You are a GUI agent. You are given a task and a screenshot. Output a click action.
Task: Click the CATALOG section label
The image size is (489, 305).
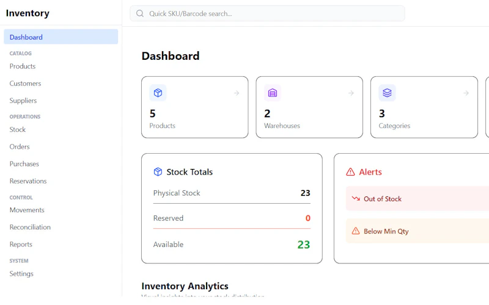point(20,53)
